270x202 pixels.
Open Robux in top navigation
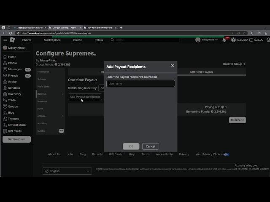point(99,40)
